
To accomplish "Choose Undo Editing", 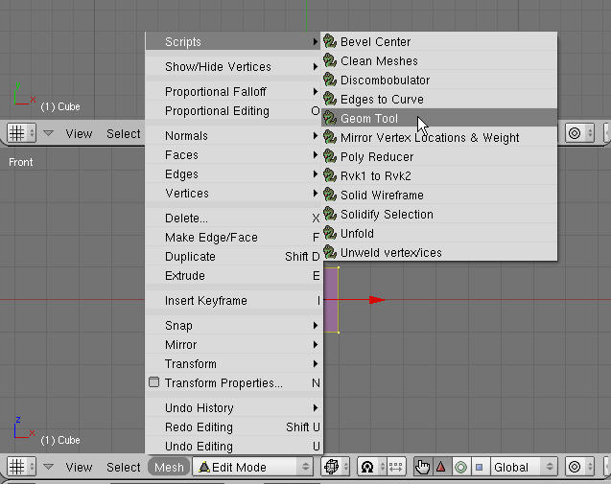I will pyautogui.click(x=233, y=447).
